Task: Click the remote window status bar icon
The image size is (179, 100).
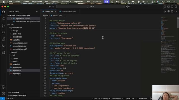Action: (2, 98)
